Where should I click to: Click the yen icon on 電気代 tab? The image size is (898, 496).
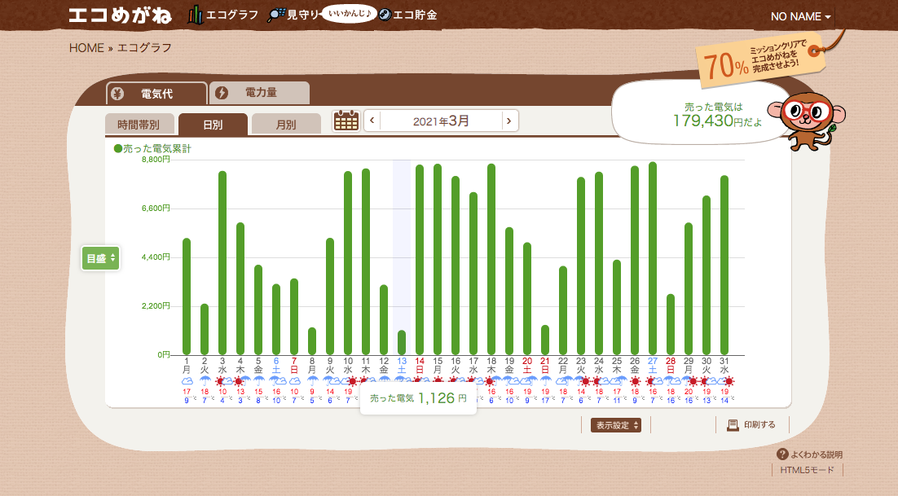pyautogui.click(x=118, y=93)
